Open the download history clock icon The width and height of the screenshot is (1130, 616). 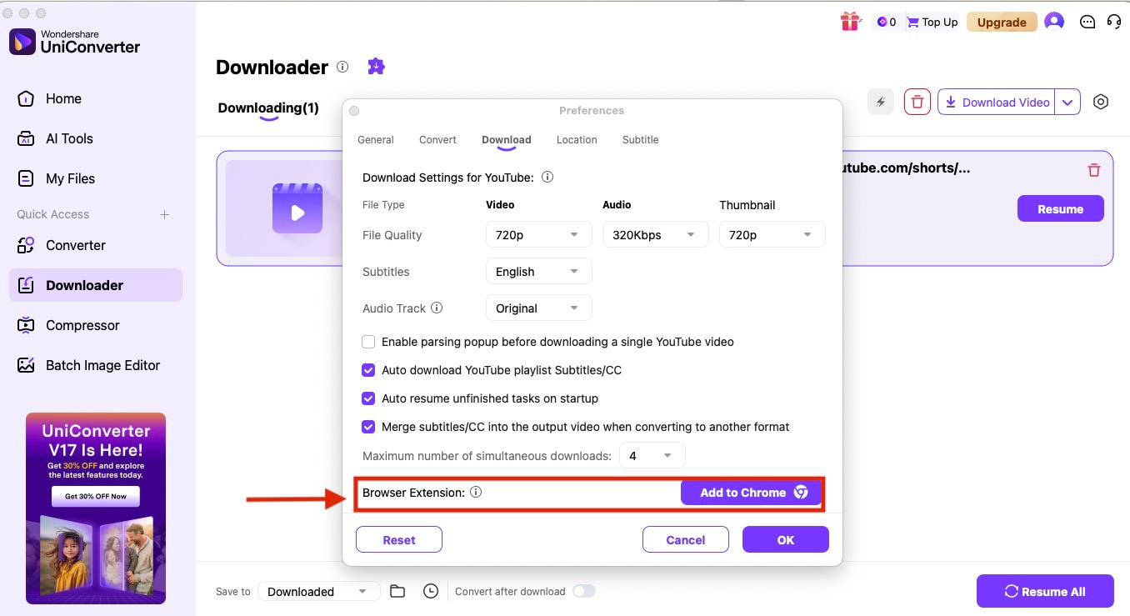(431, 590)
